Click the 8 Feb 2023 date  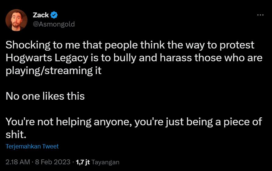click(52, 162)
